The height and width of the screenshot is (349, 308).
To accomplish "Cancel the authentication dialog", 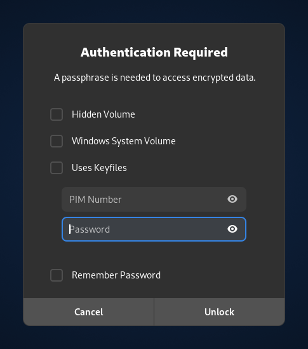I will click(88, 312).
